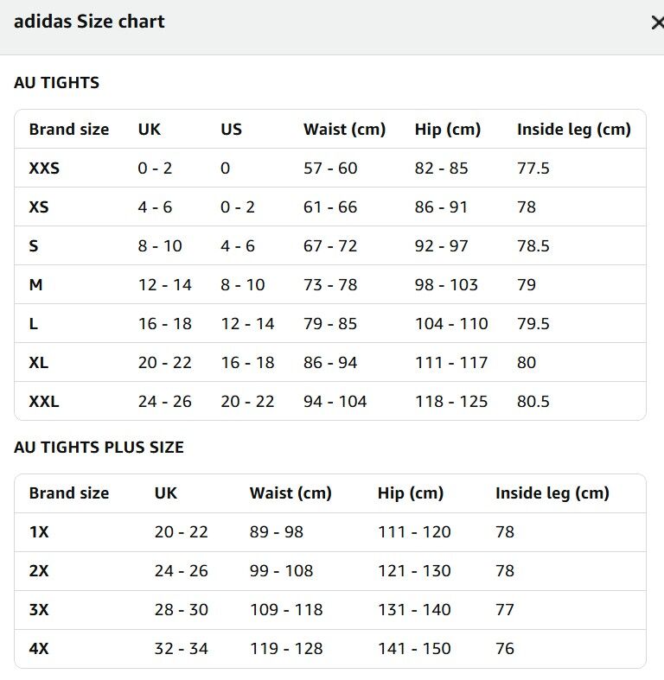
Task: Select the XXS brand size row label
Action: pyautogui.click(x=44, y=168)
